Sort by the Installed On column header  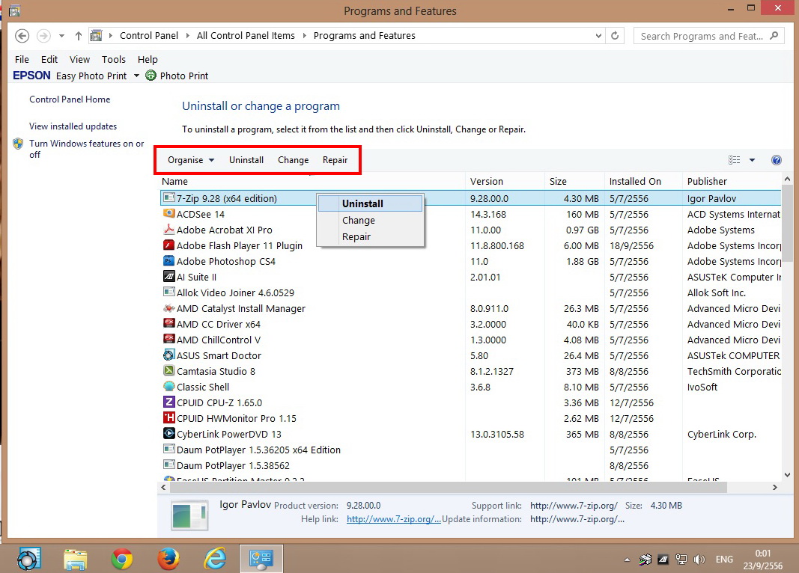tap(643, 181)
